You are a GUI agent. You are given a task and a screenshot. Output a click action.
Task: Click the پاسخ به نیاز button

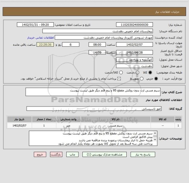(x=143, y=154)
